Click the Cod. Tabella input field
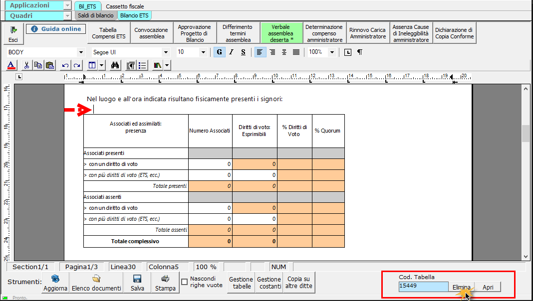 click(424, 287)
